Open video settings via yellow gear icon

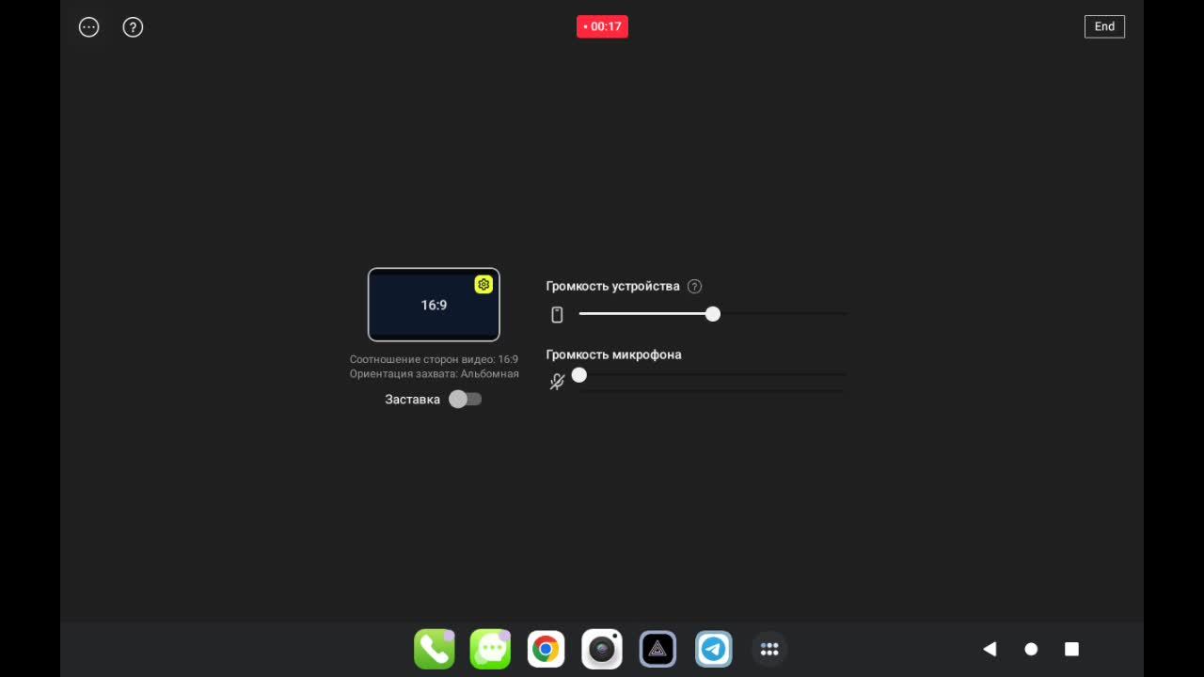[x=483, y=284]
